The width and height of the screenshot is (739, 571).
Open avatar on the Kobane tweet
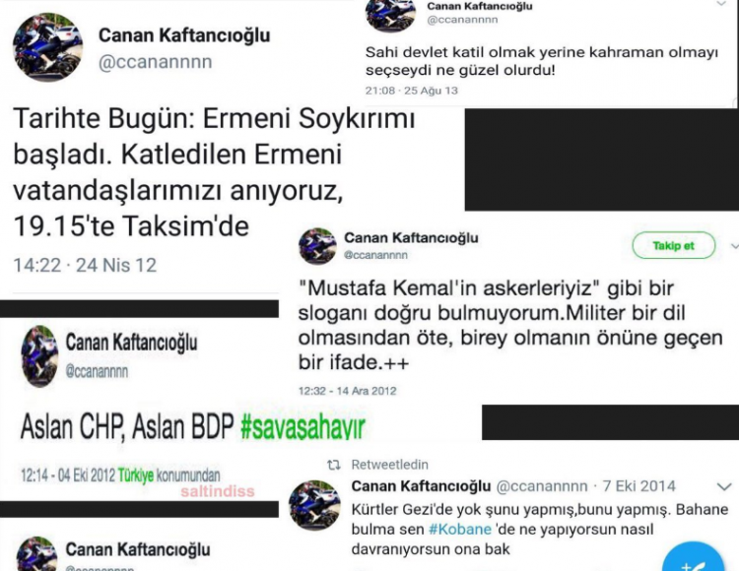314,505
